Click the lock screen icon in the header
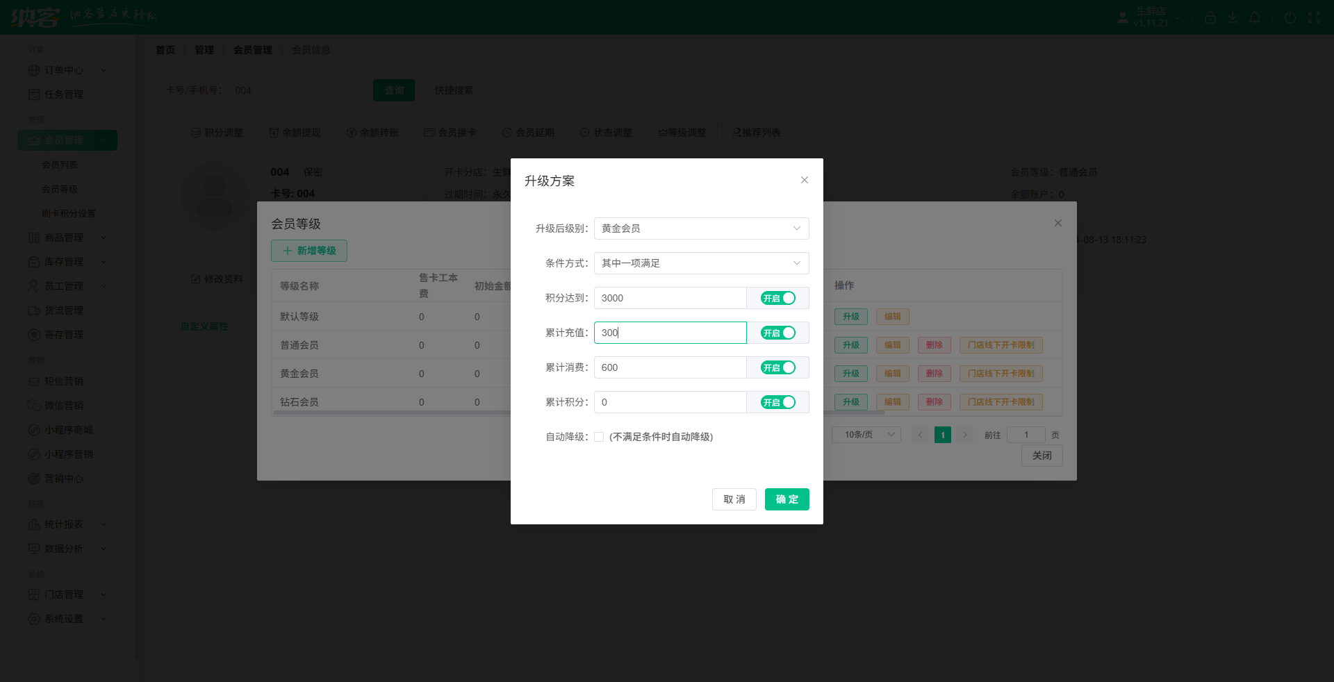The height and width of the screenshot is (682, 1334). point(1210,17)
